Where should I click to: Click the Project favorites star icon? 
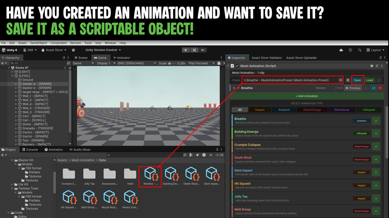pos(211,155)
